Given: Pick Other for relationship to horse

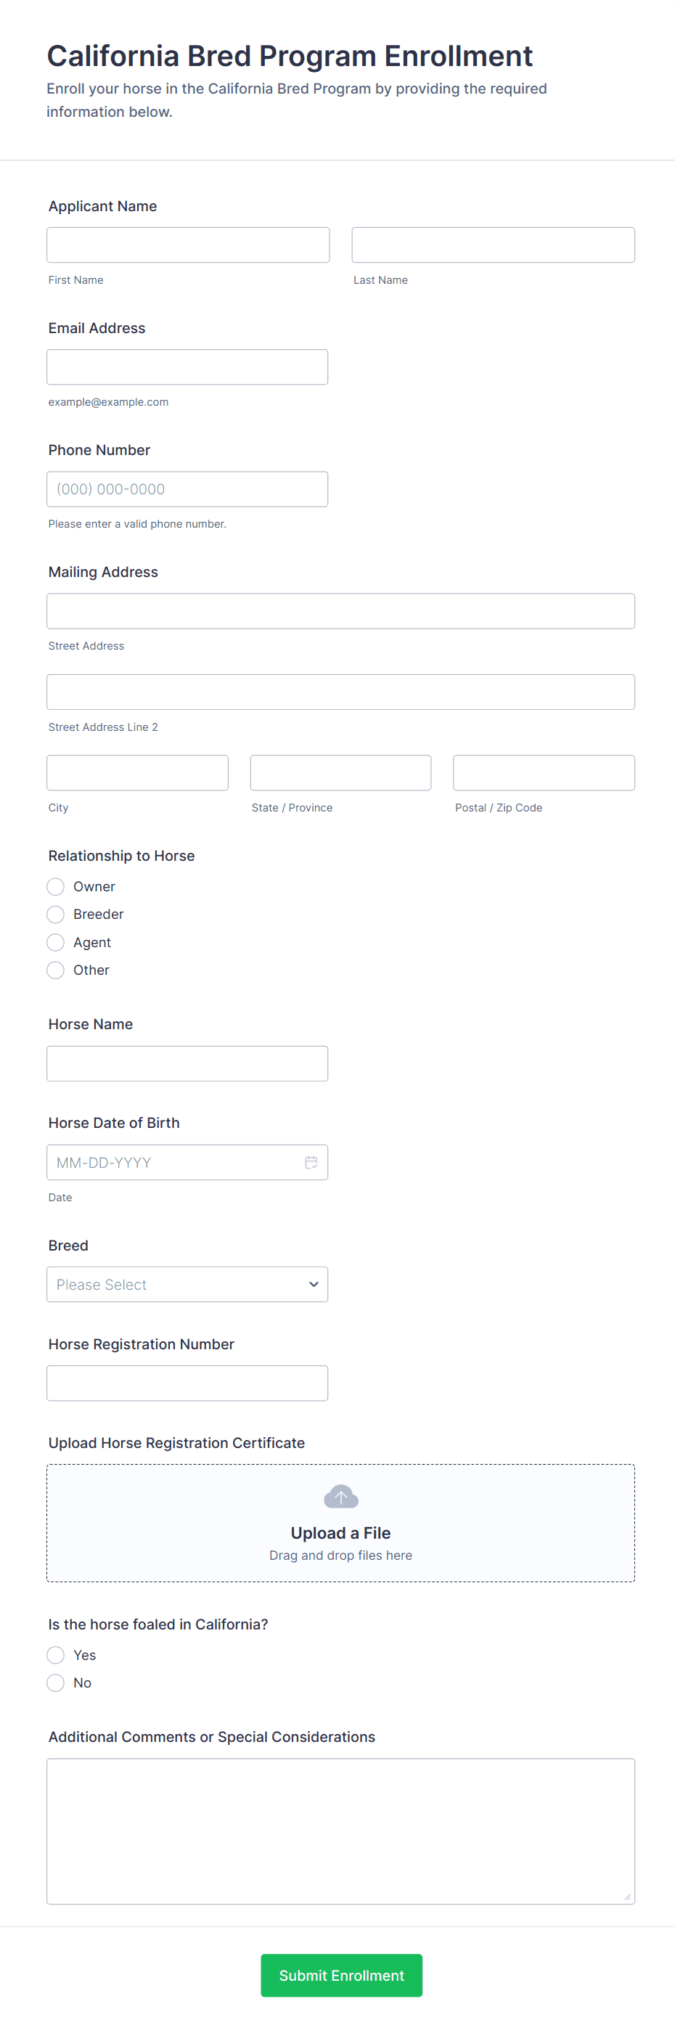Looking at the screenshot, I should pyautogui.click(x=55, y=970).
